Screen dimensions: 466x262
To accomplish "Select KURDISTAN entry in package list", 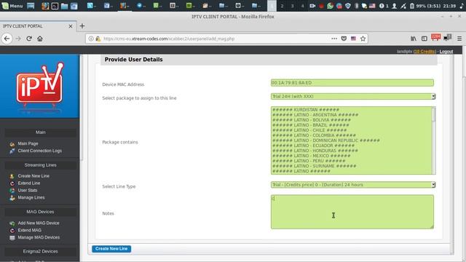I will (306, 110).
